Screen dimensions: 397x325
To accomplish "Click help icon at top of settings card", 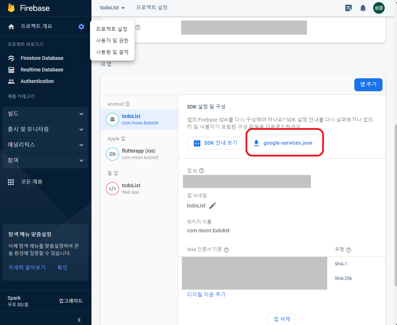I will [x=138, y=27].
